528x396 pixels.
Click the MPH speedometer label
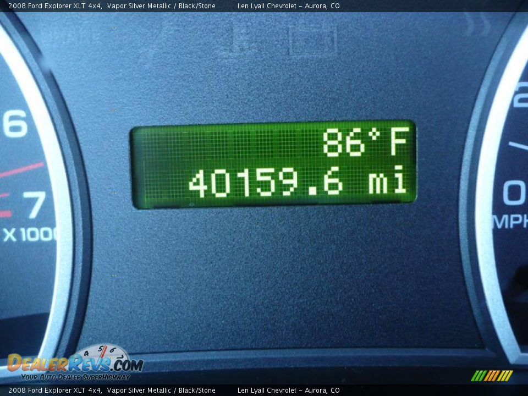[511, 222]
